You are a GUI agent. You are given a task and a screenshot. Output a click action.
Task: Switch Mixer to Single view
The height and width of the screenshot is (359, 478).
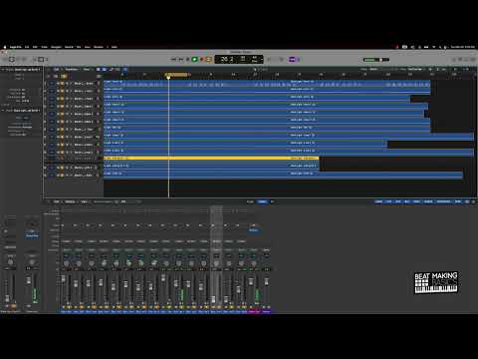tap(250, 201)
